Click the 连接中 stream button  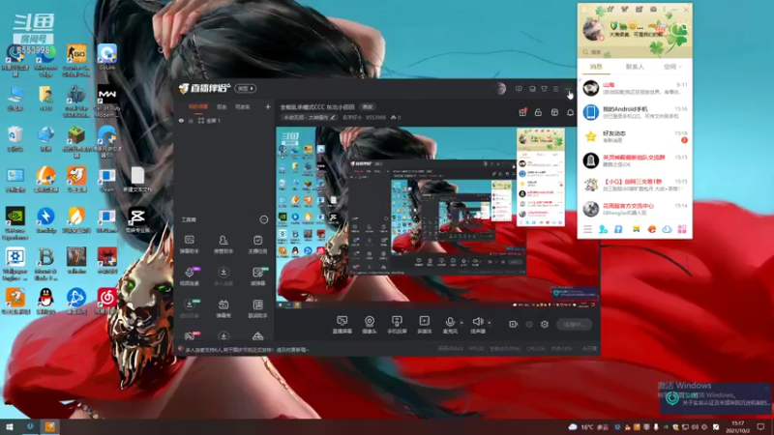tap(574, 324)
